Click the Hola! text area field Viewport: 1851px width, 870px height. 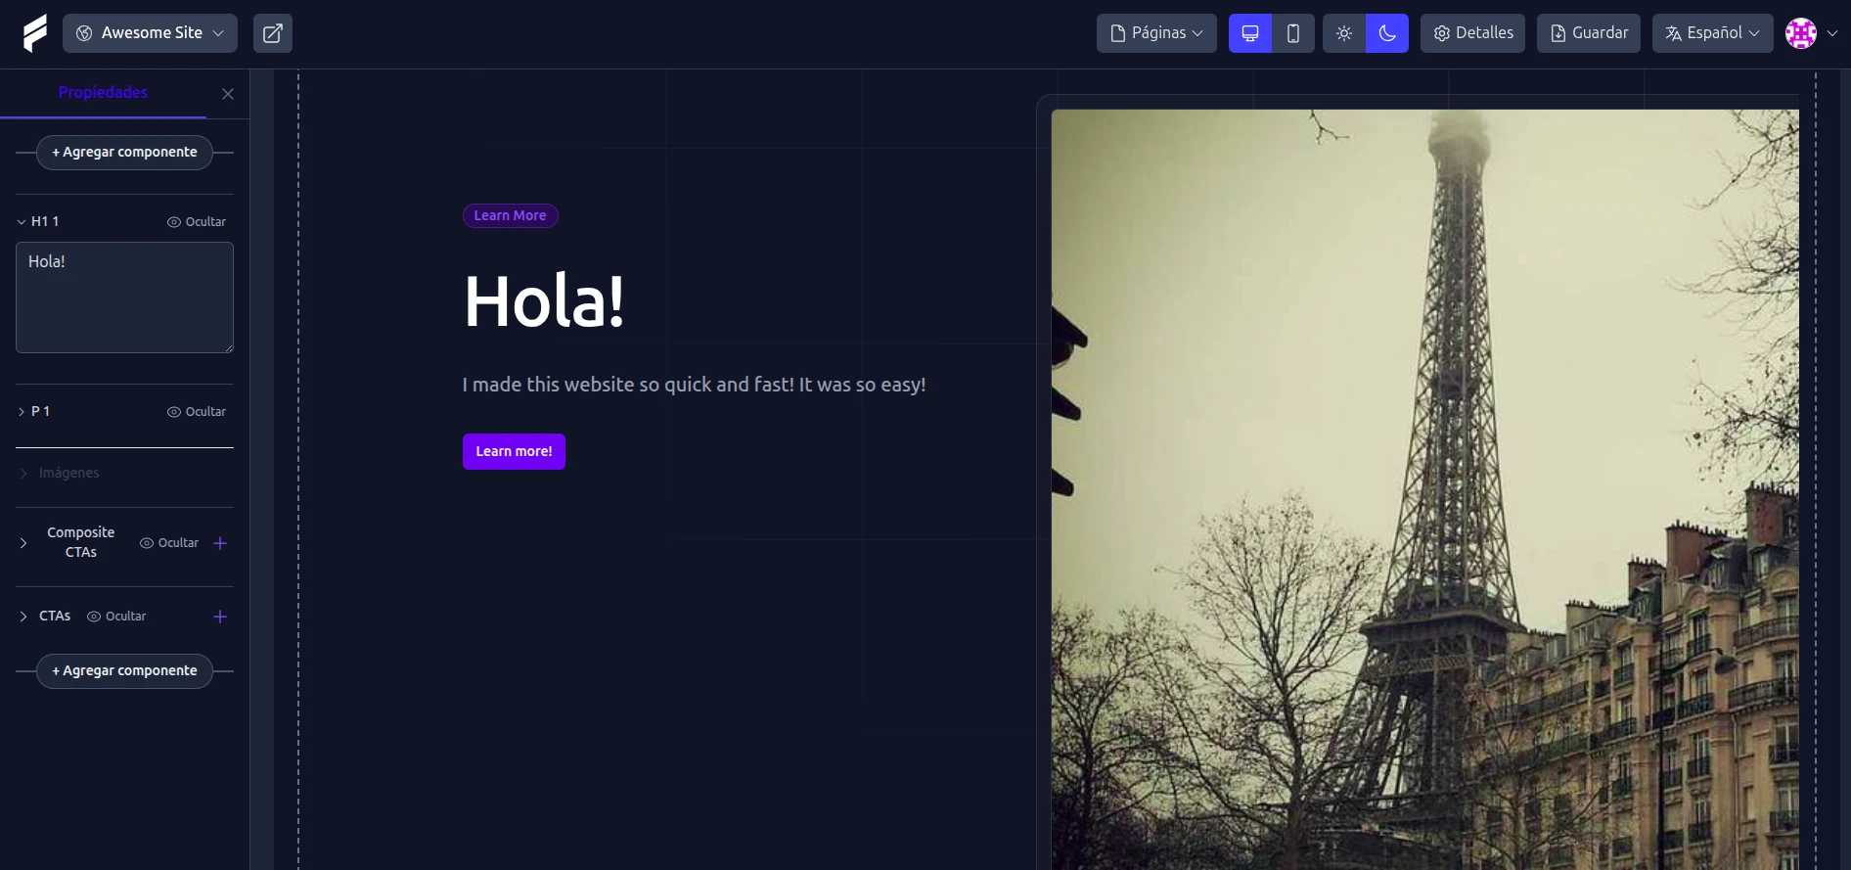click(x=124, y=298)
